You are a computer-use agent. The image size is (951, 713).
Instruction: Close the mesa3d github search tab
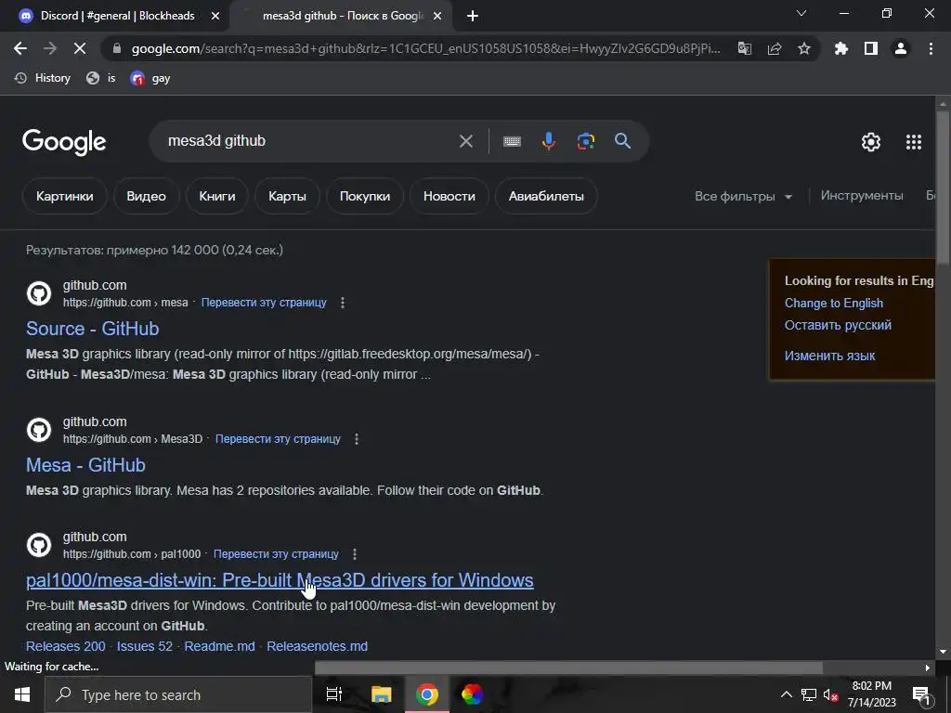(437, 16)
